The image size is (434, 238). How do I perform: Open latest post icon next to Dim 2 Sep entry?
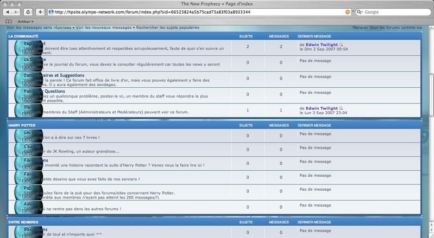coord(341,44)
